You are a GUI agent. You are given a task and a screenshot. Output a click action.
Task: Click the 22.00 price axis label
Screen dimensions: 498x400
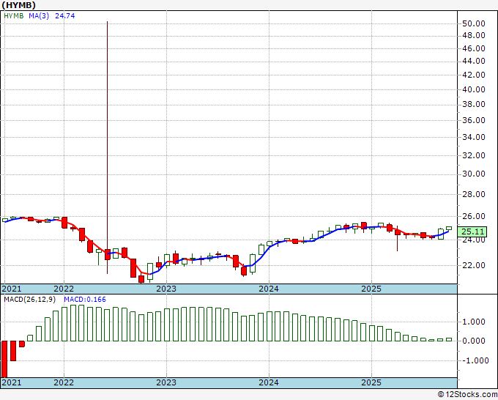tap(474, 265)
